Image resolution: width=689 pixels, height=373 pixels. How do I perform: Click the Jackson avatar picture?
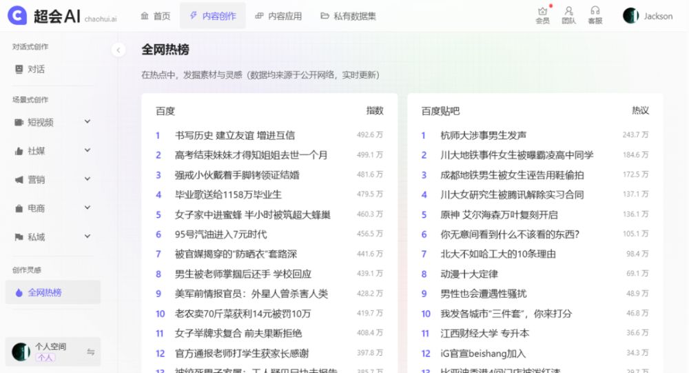click(630, 16)
